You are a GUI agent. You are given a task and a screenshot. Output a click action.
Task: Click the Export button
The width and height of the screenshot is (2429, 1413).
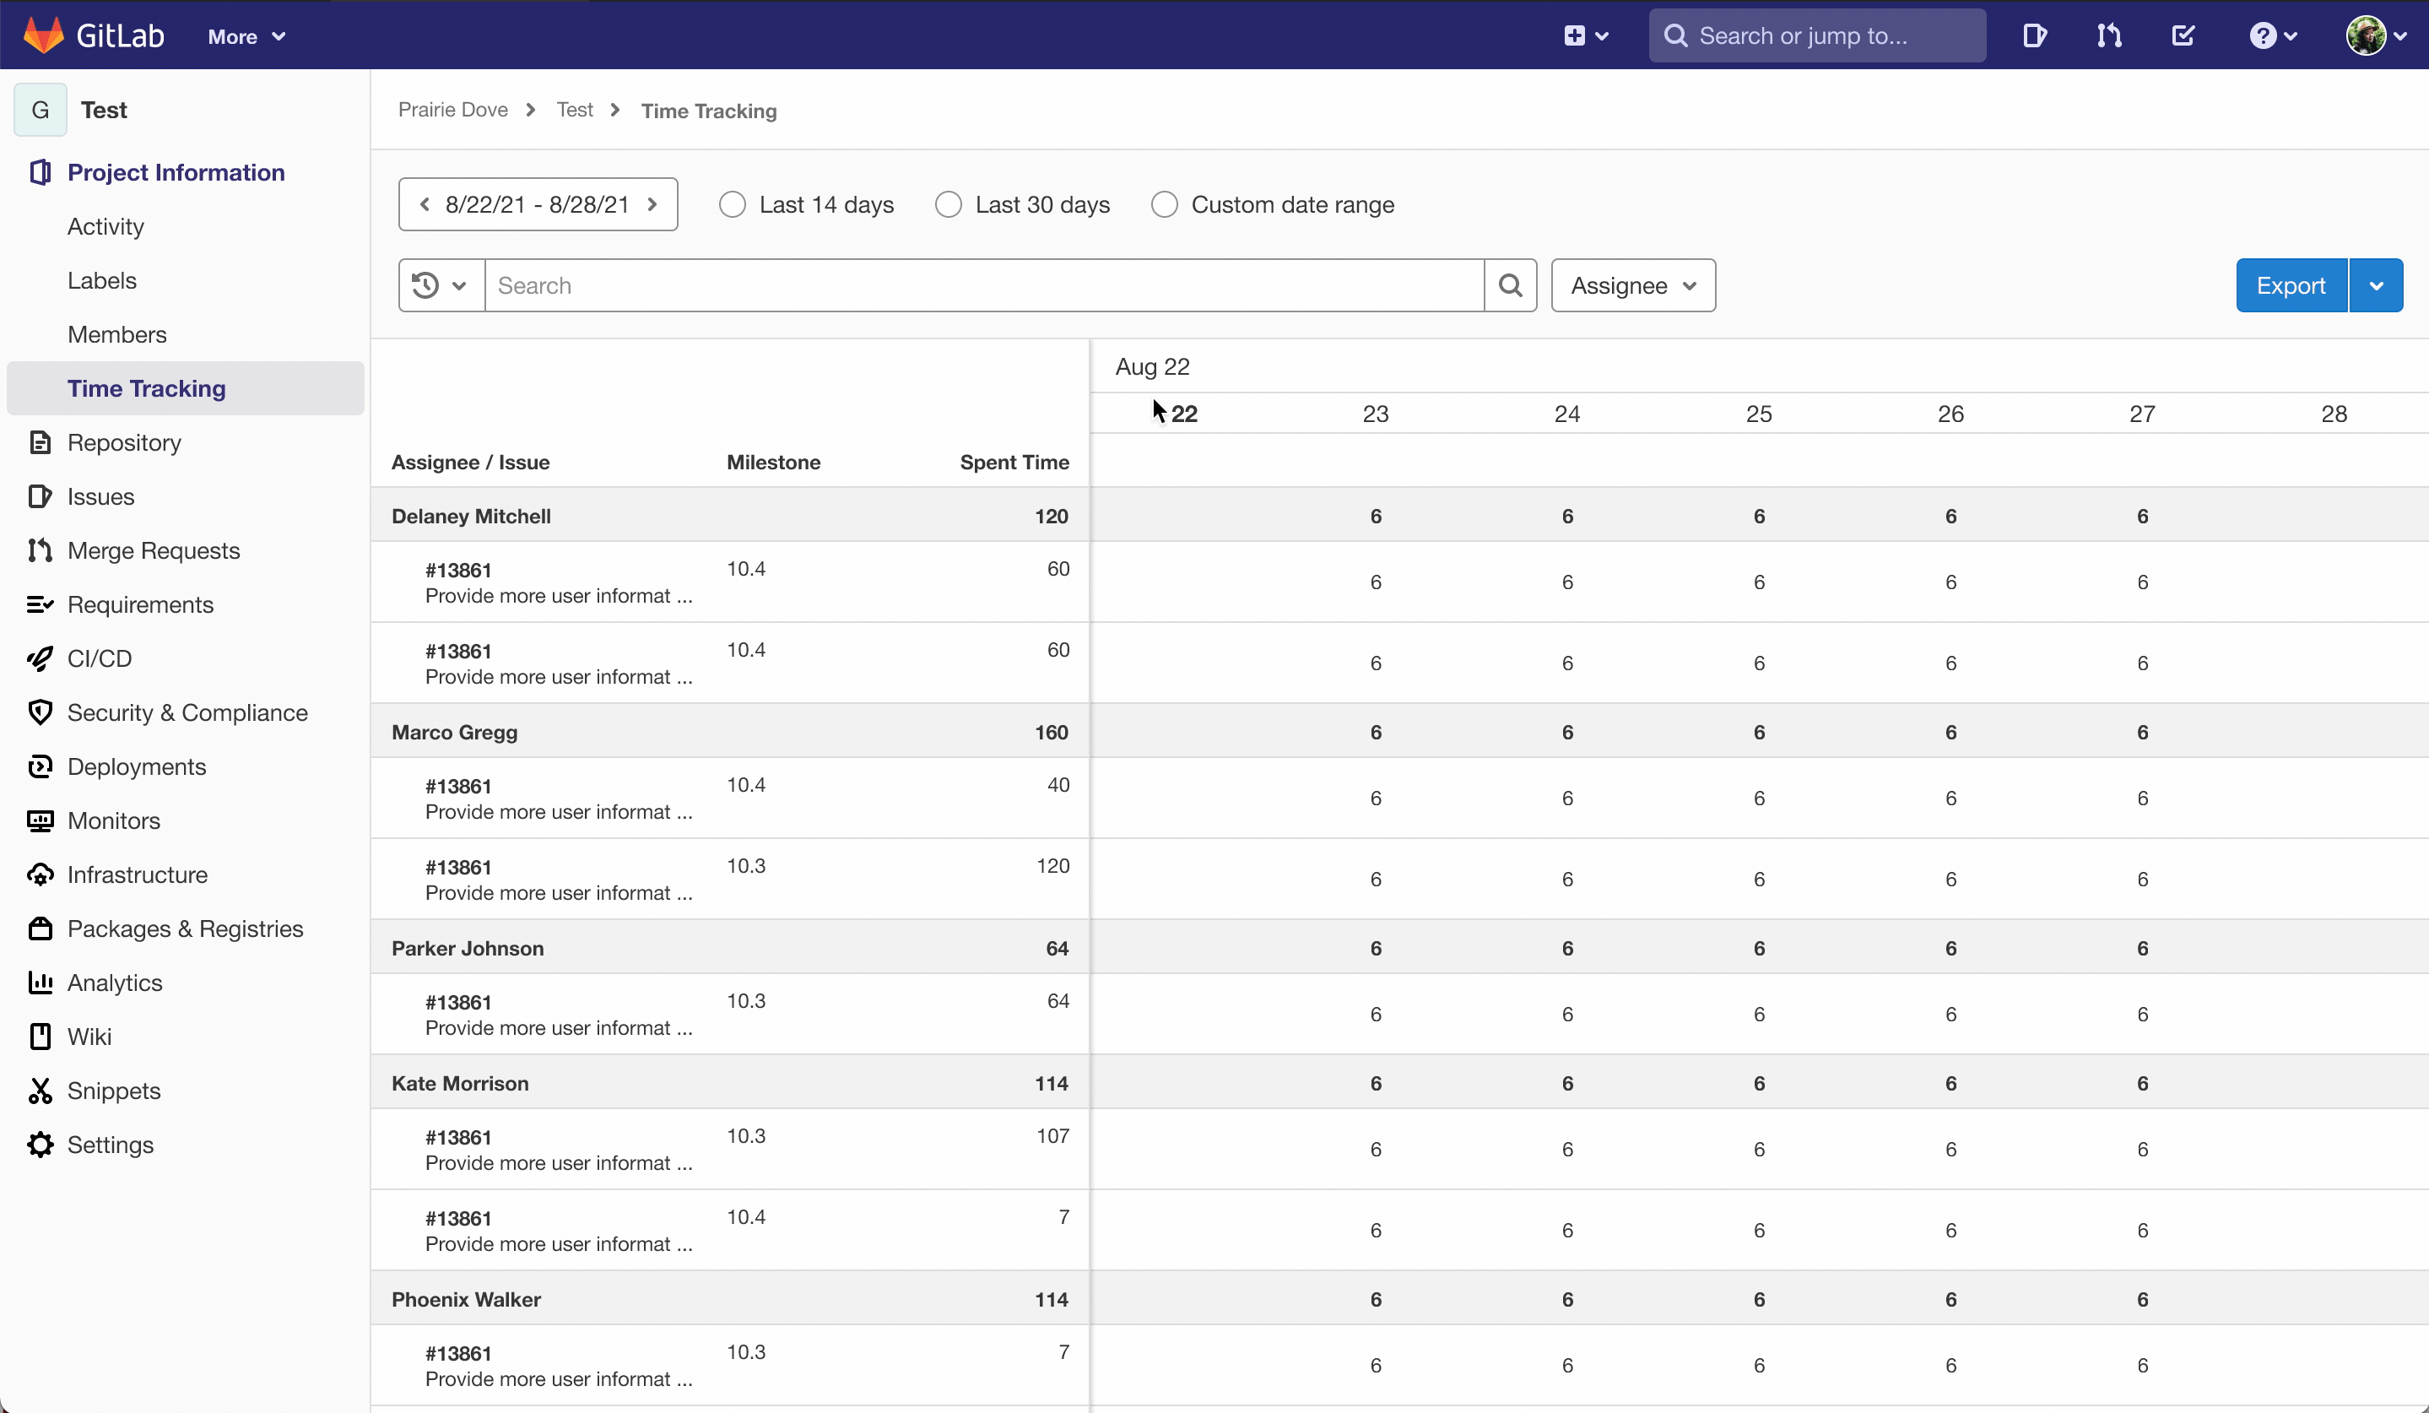tap(2291, 285)
